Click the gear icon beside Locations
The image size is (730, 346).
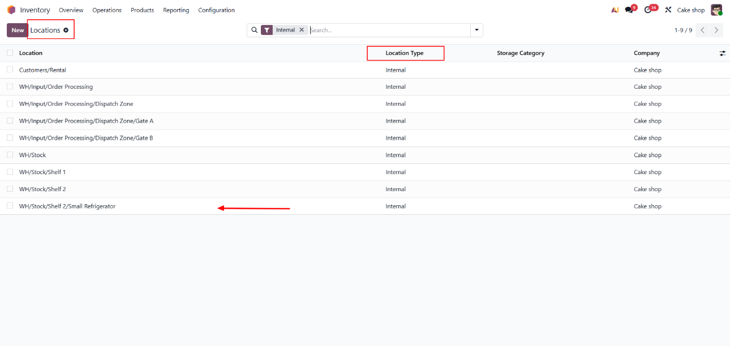coord(66,30)
